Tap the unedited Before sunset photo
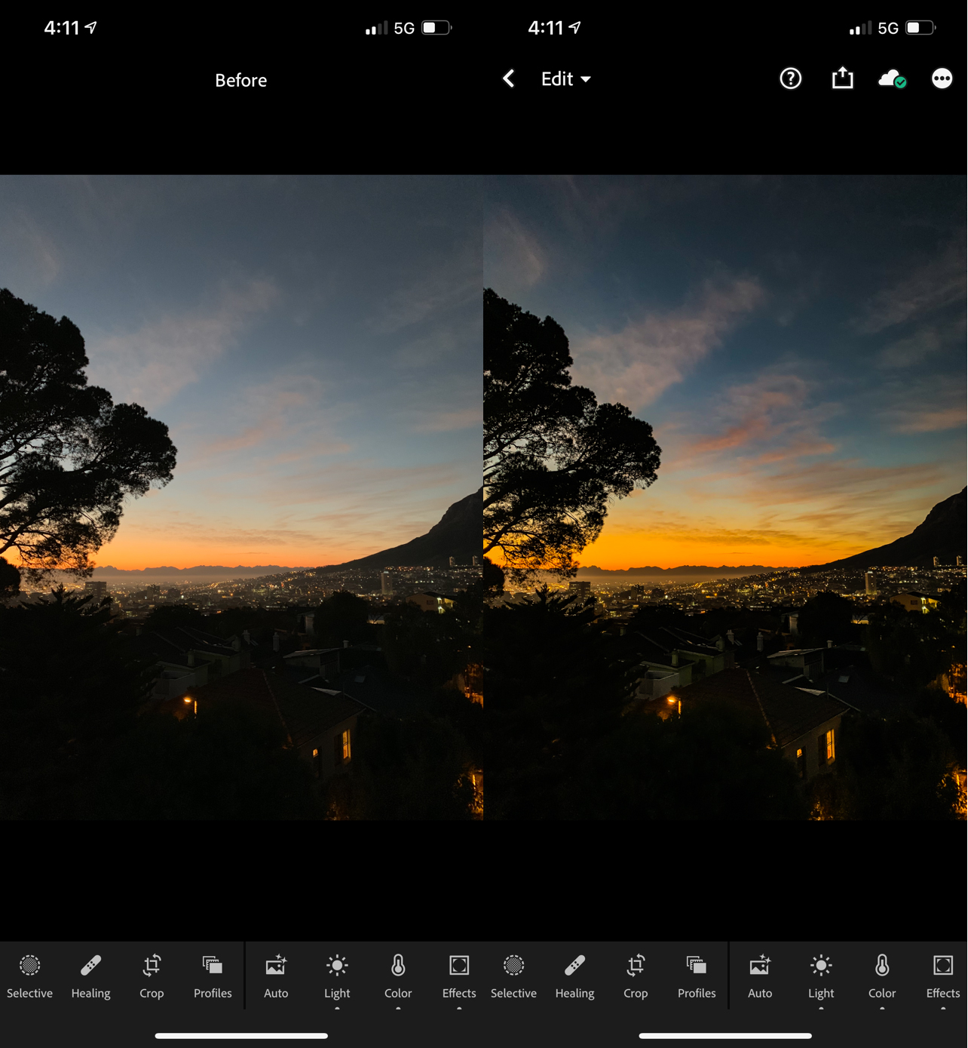The height and width of the screenshot is (1048, 968). pos(241,497)
